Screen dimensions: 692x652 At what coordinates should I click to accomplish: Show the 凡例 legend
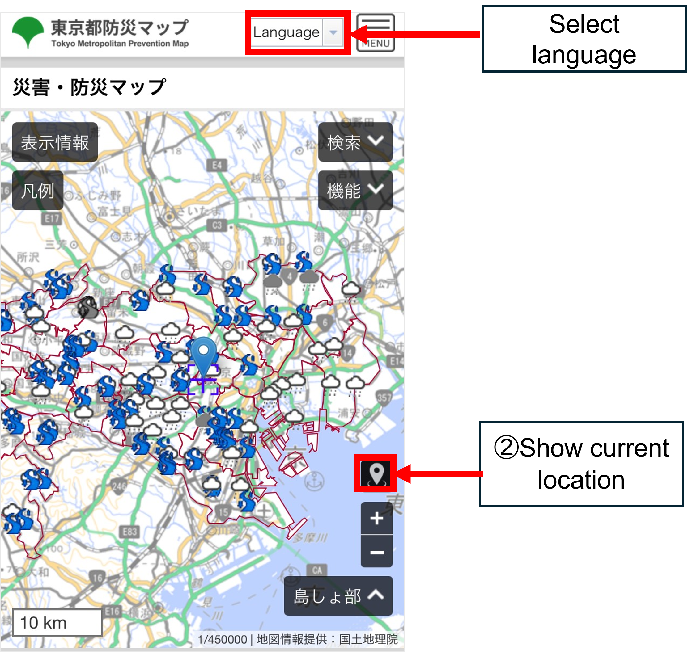38,191
